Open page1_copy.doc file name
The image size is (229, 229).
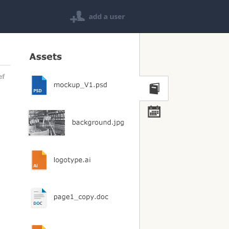coord(81,197)
